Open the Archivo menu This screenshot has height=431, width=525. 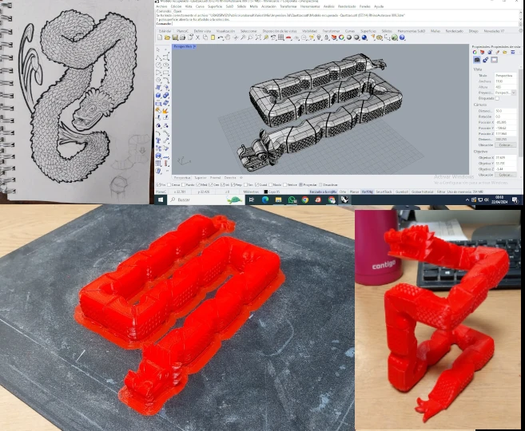coord(161,6)
